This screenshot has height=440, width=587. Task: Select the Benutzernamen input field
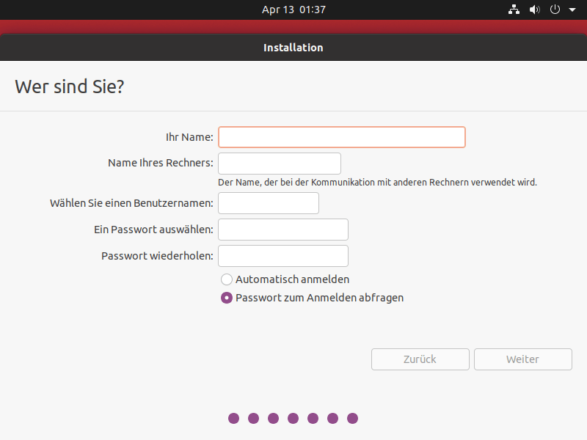click(x=269, y=203)
